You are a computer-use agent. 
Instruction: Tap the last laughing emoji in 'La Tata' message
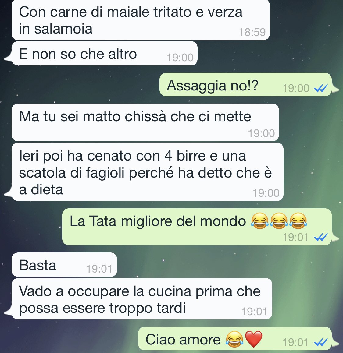pos(298,221)
